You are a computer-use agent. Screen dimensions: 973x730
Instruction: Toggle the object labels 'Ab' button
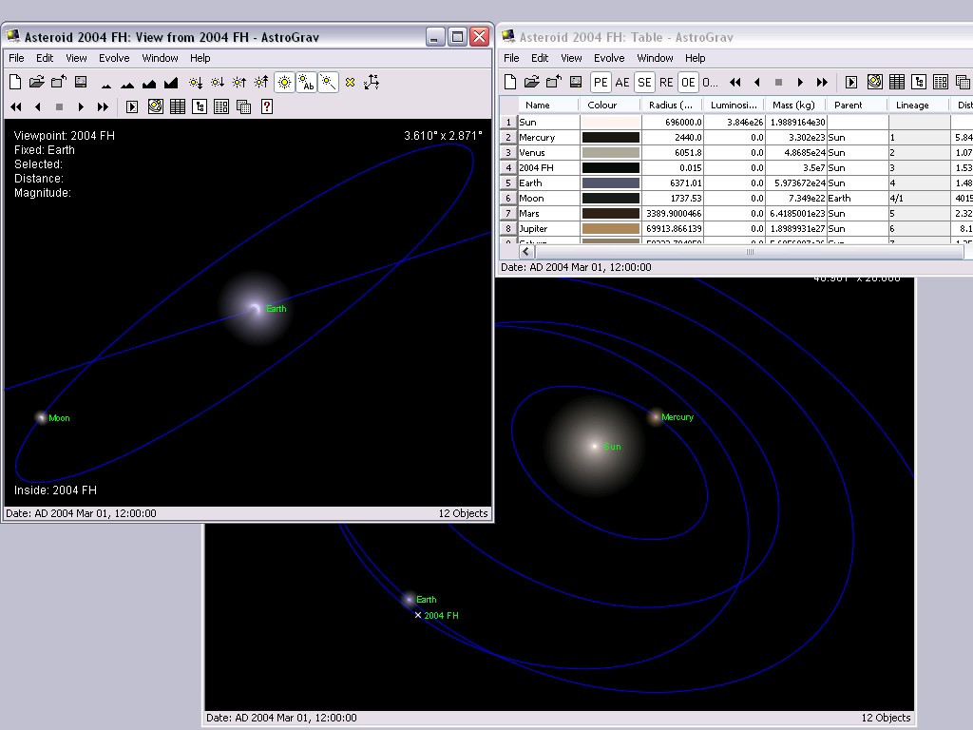click(x=307, y=82)
